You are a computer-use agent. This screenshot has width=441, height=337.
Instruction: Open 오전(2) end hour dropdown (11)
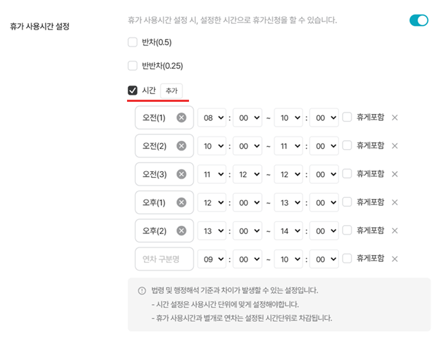(289, 146)
